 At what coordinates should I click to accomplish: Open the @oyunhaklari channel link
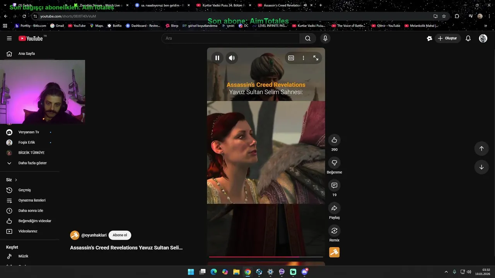pyautogui.click(x=94, y=235)
